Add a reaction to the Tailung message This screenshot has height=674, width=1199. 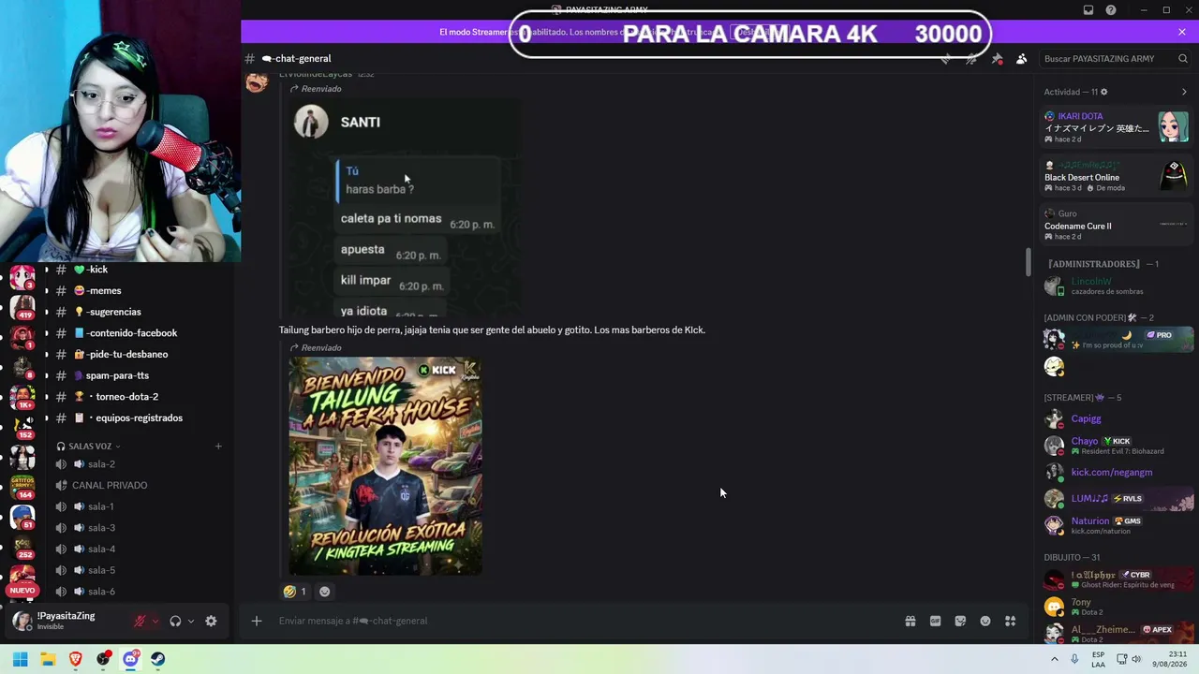point(324,592)
